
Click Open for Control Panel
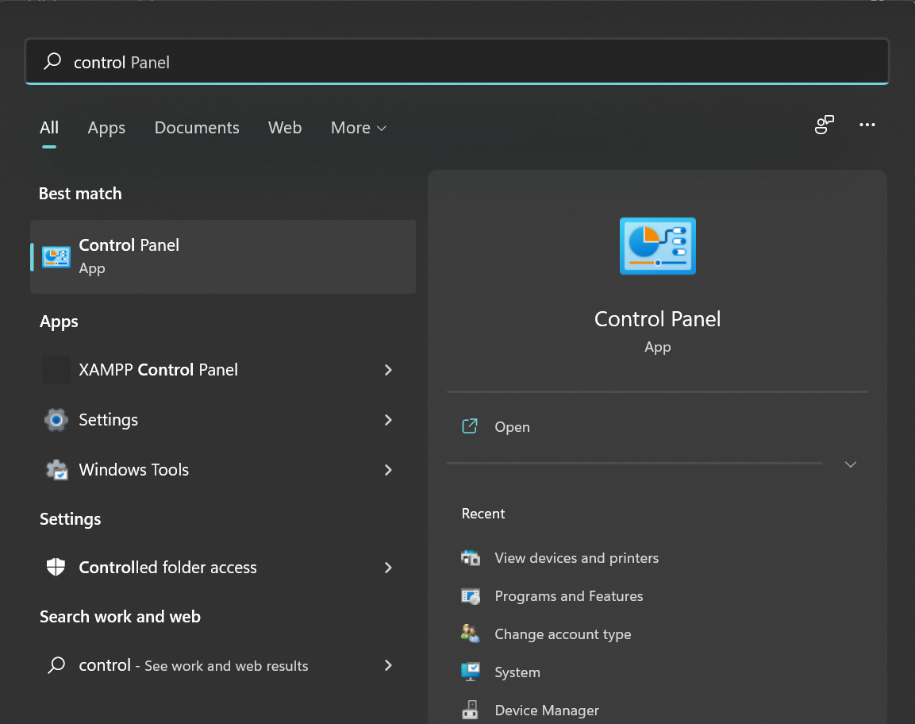[x=512, y=427]
